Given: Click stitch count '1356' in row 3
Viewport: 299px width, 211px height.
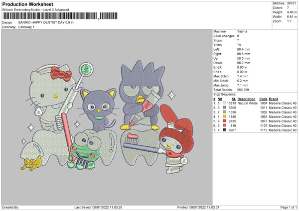Looking at the screenshot, I should point(232,112).
